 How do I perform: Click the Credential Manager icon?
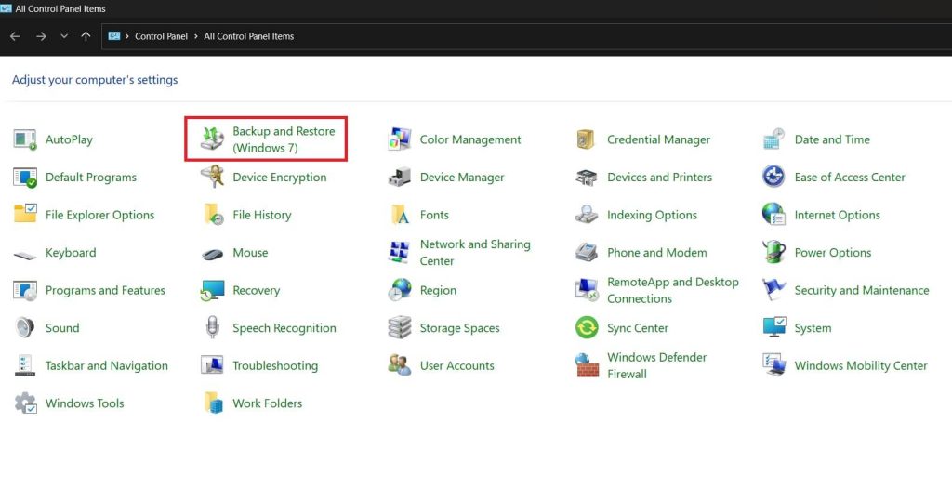(587, 139)
